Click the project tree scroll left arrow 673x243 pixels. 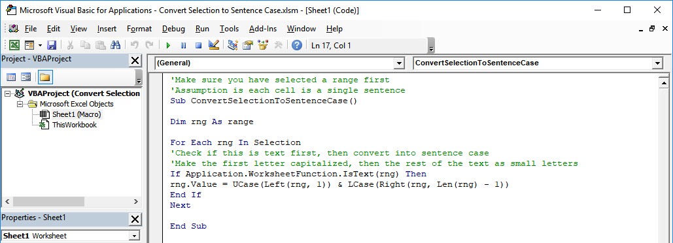pos(7,201)
